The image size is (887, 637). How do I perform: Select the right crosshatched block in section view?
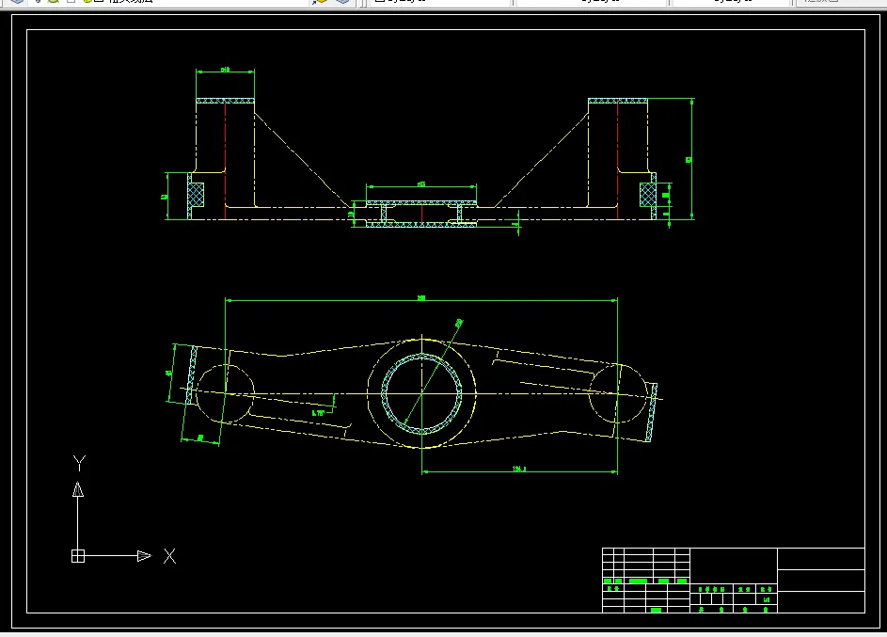point(648,194)
